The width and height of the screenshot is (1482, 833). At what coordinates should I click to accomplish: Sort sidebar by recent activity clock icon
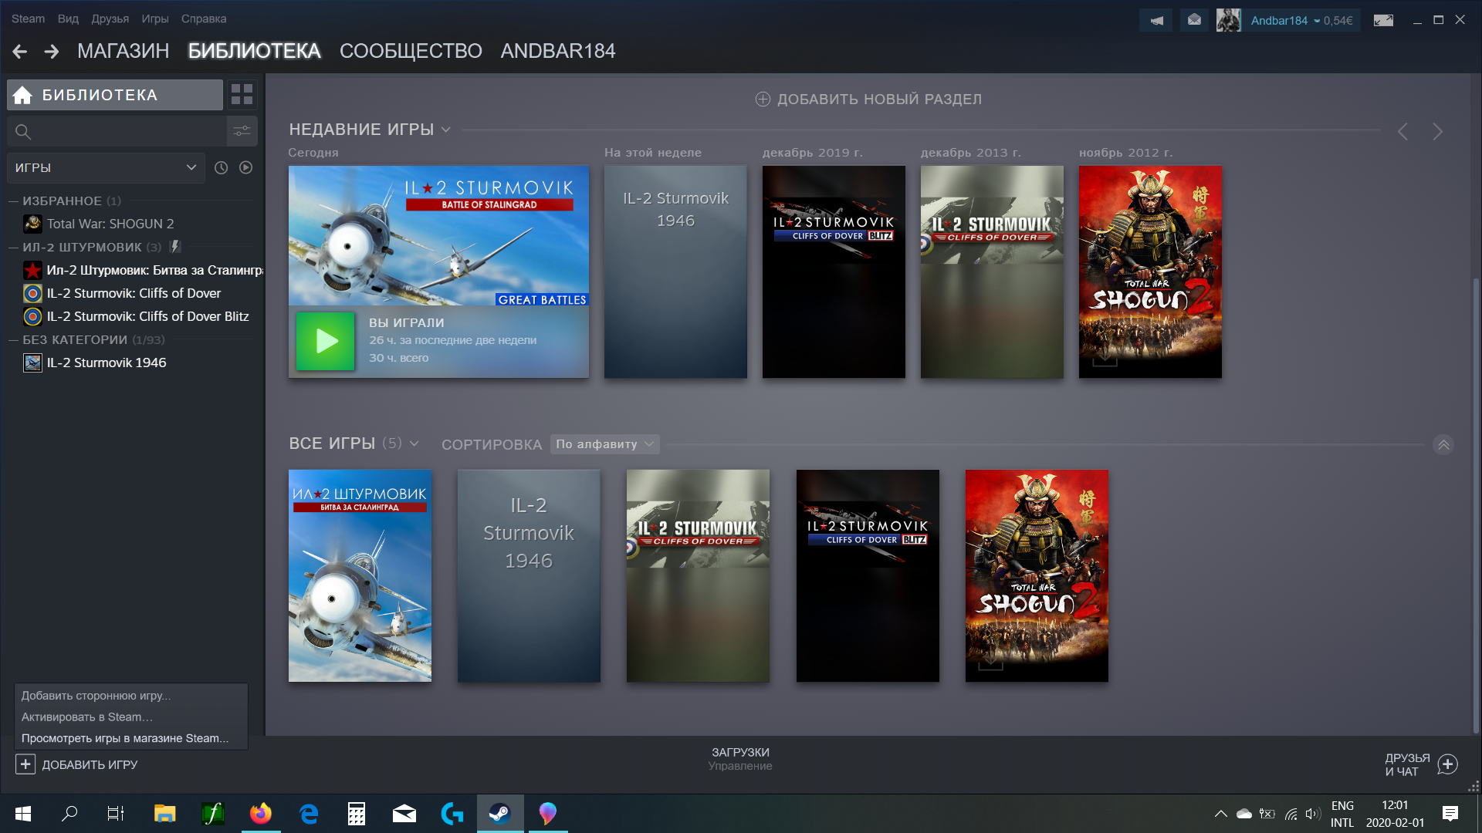point(221,167)
